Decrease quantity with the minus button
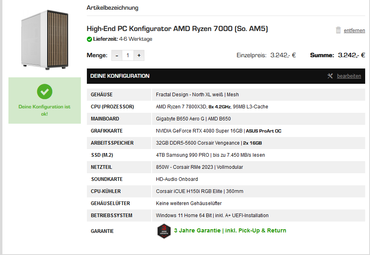Screen dimensions: 370x255 [117, 55]
